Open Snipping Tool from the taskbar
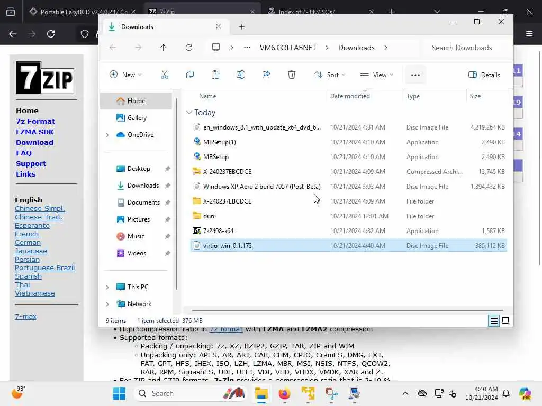The height and width of the screenshot is (406, 542). tap(331, 393)
